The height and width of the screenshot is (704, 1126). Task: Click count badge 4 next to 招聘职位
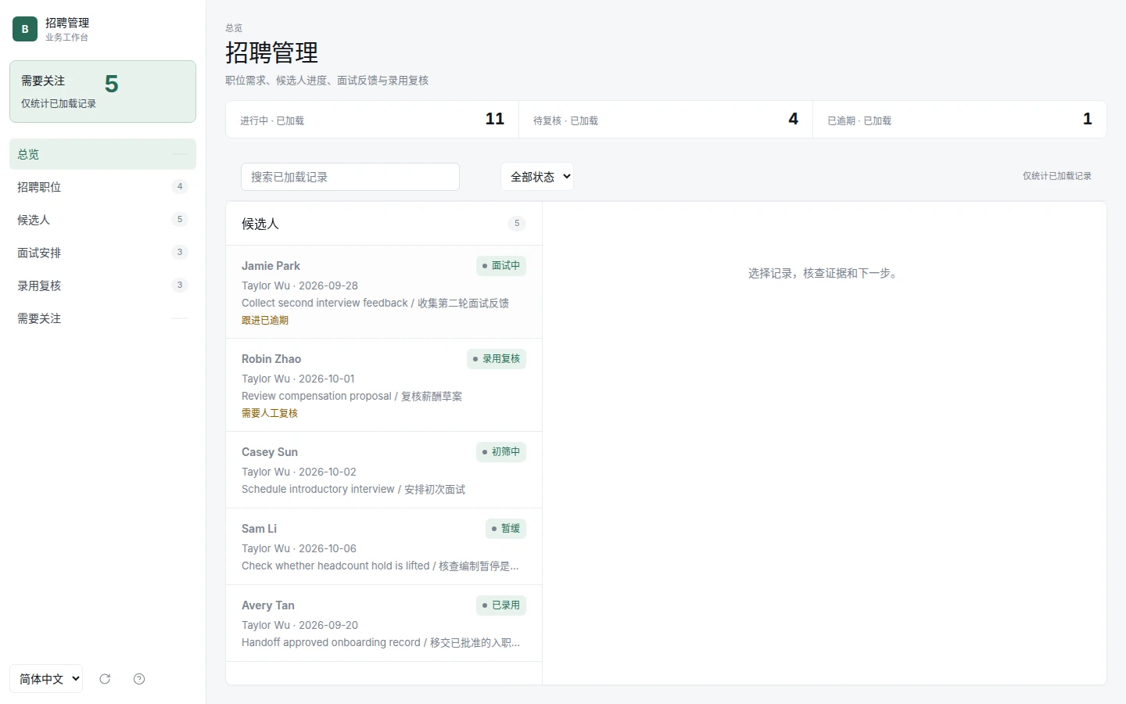(x=180, y=187)
